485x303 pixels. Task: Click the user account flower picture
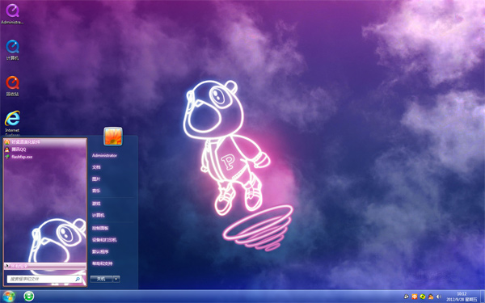(113, 136)
